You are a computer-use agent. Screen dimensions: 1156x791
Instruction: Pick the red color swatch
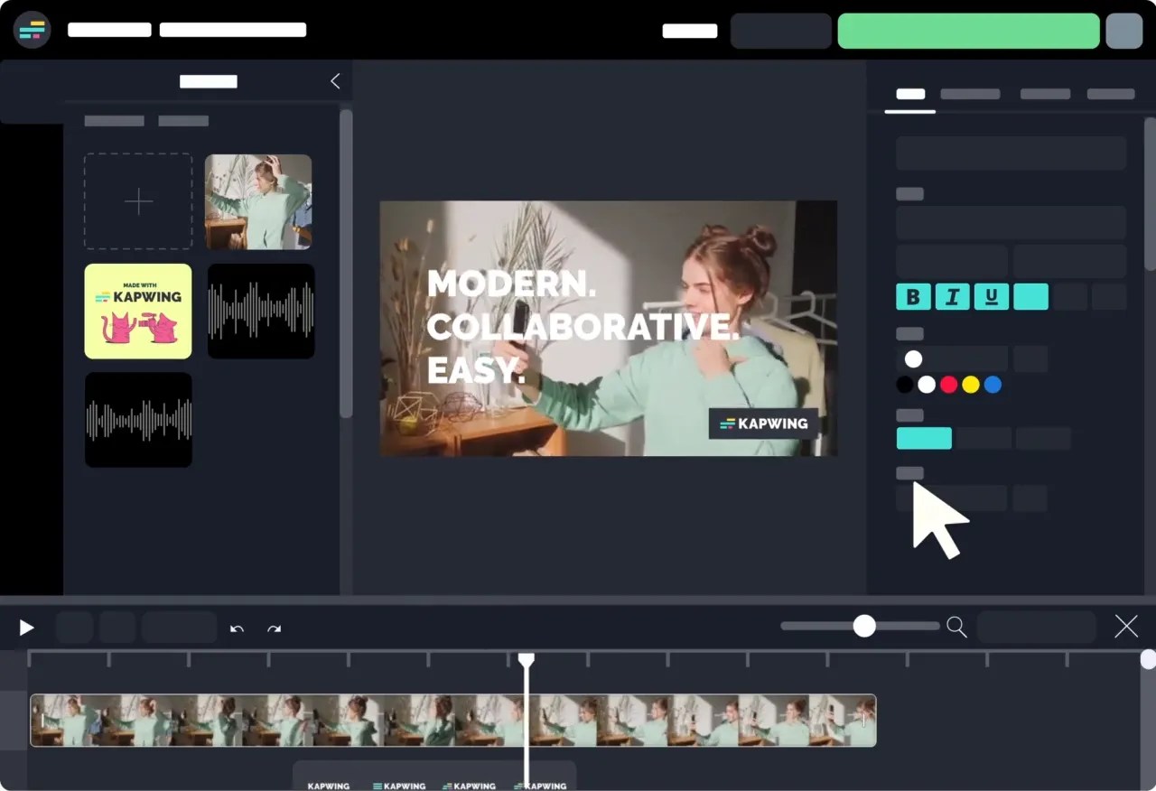[x=948, y=384]
